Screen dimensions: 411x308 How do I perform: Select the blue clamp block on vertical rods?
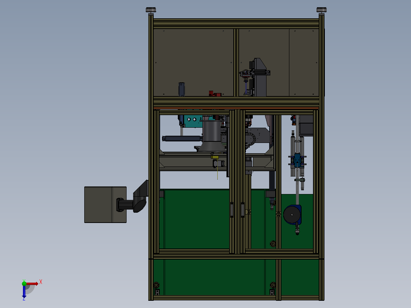[297, 160]
